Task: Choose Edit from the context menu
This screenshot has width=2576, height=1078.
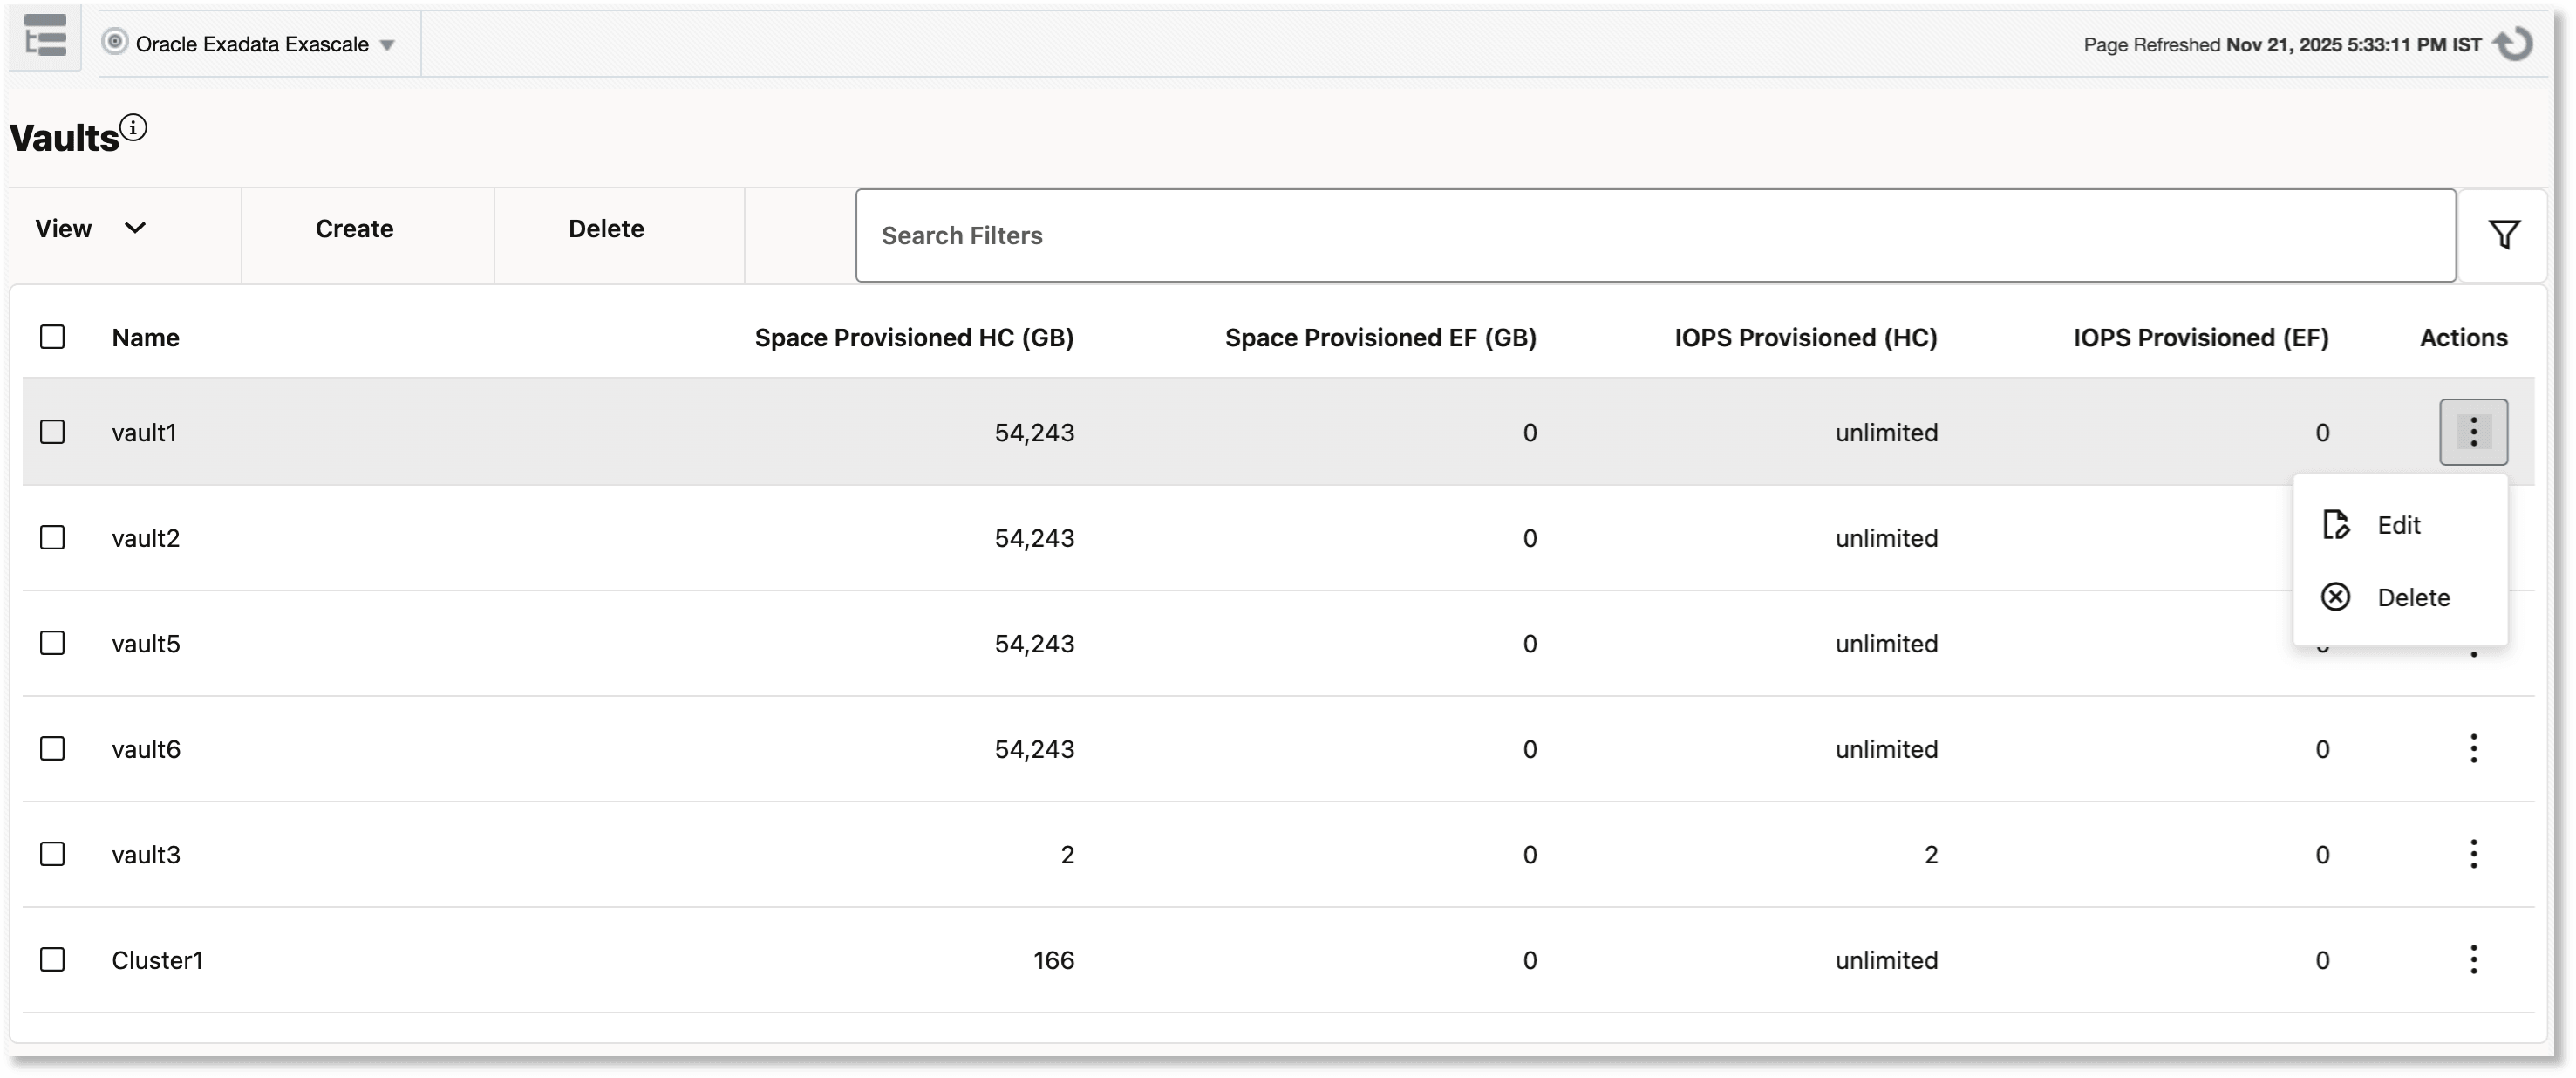Action: (2397, 525)
